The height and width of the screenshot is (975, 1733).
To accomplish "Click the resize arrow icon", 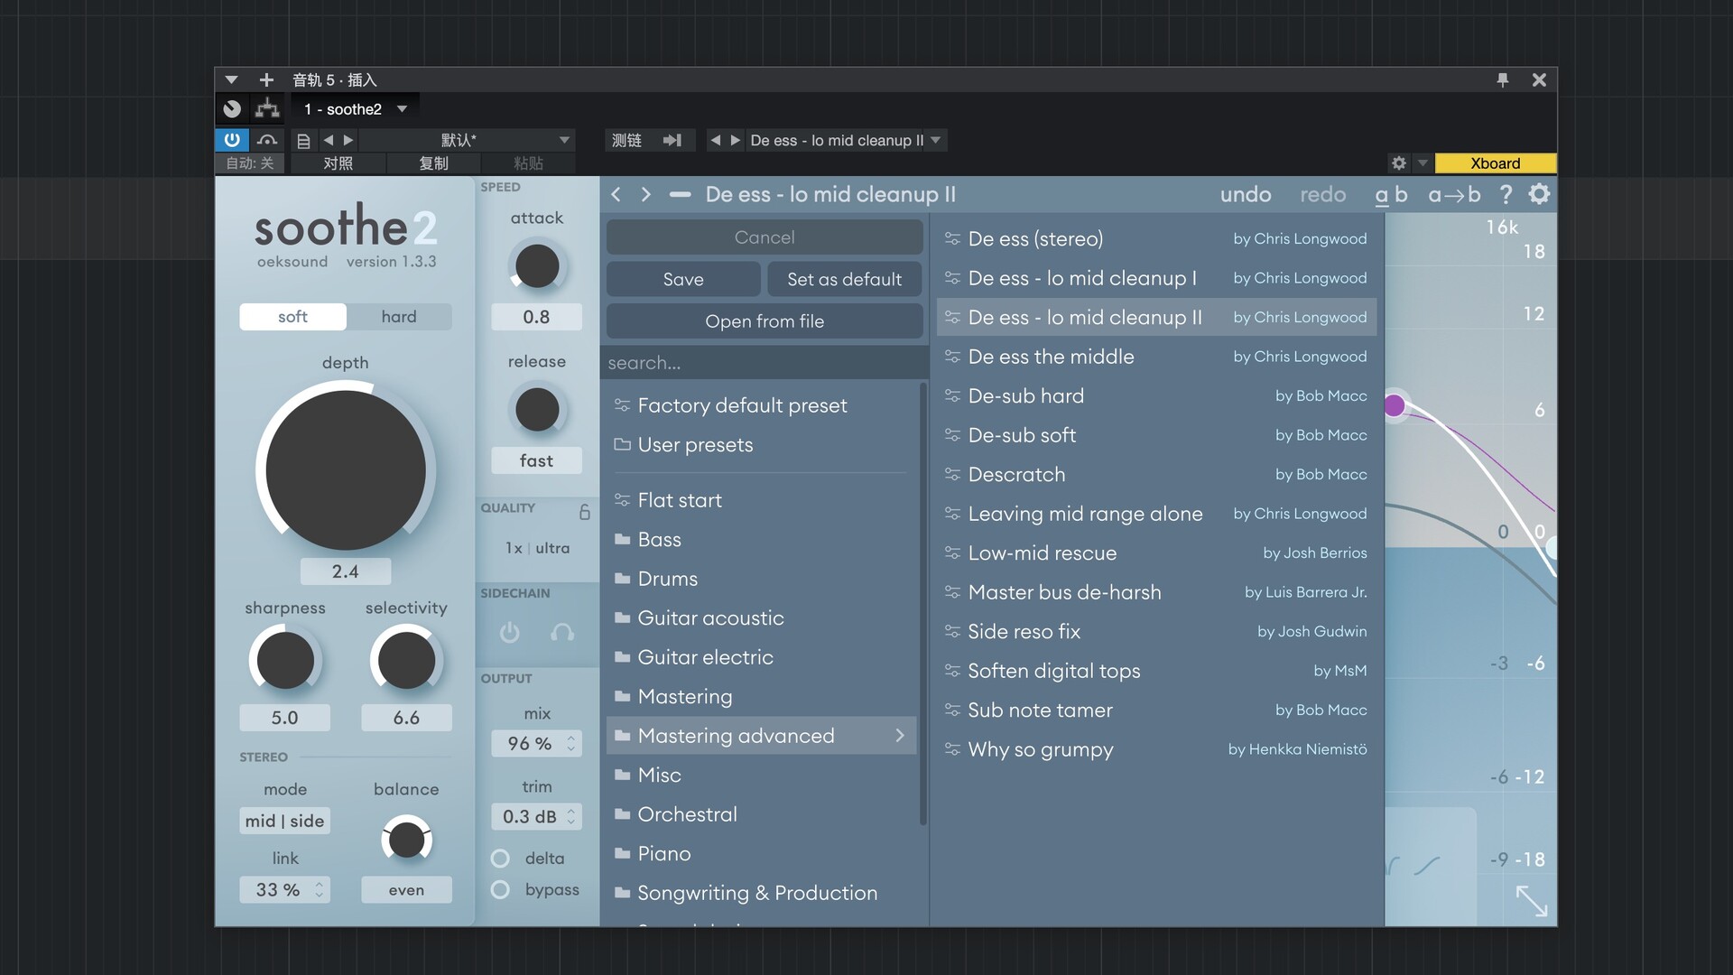I will pos(1531,900).
